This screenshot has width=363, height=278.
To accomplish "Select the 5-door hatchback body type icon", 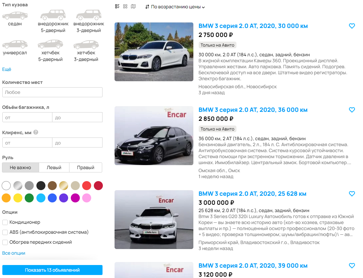I will pyautogui.click(x=50, y=44).
